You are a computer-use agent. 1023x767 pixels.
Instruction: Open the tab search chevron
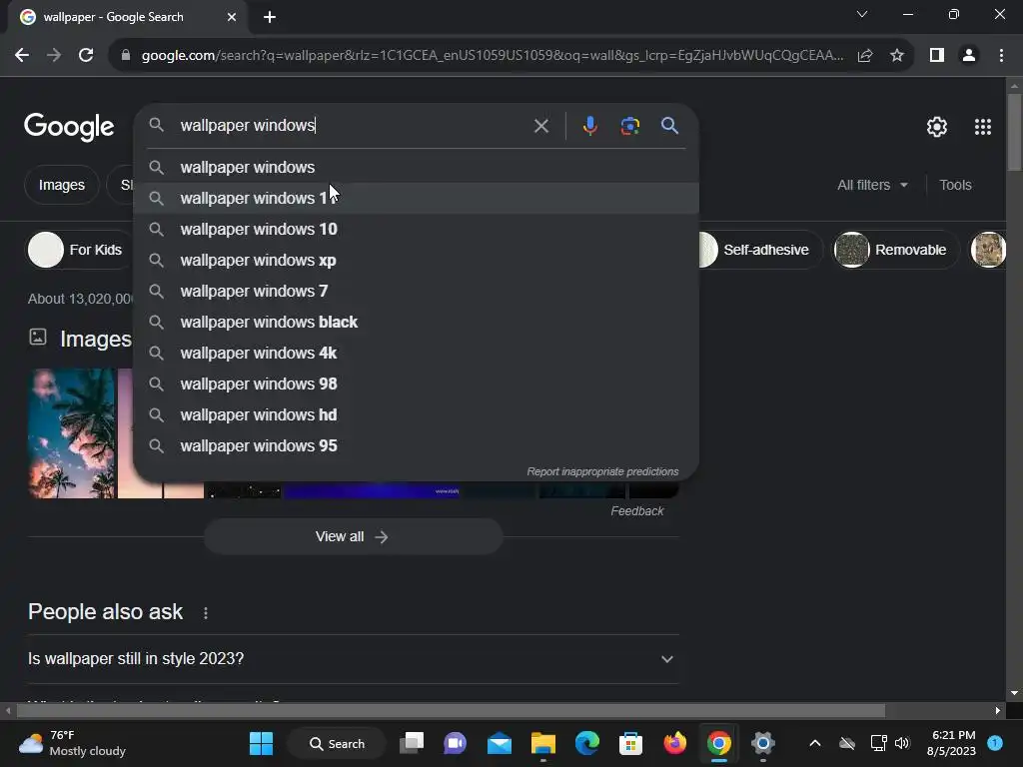pos(862,14)
